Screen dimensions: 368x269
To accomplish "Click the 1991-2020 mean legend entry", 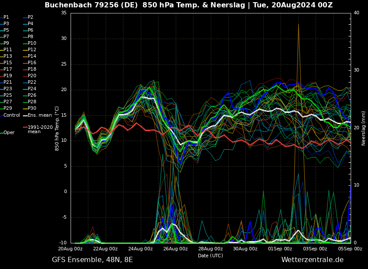I will (38, 129).
